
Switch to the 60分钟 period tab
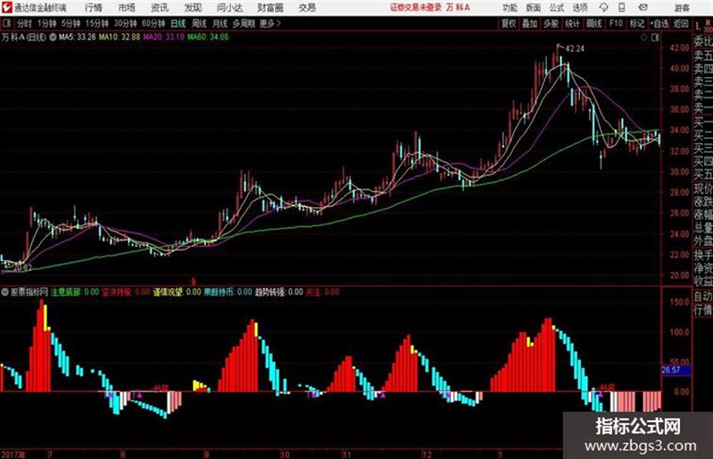click(154, 23)
